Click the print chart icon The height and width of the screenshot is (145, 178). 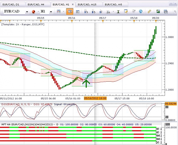coord(166,11)
